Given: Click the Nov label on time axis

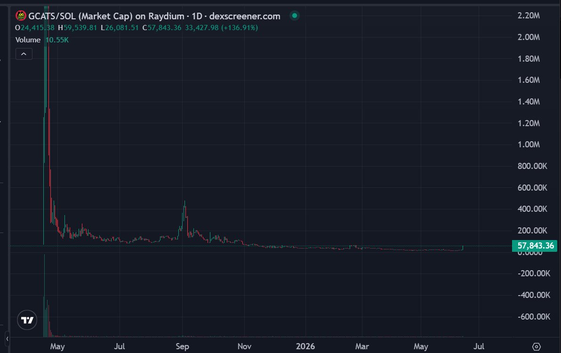Looking at the screenshot, I should pyautogui.click(x=244, y=346).
